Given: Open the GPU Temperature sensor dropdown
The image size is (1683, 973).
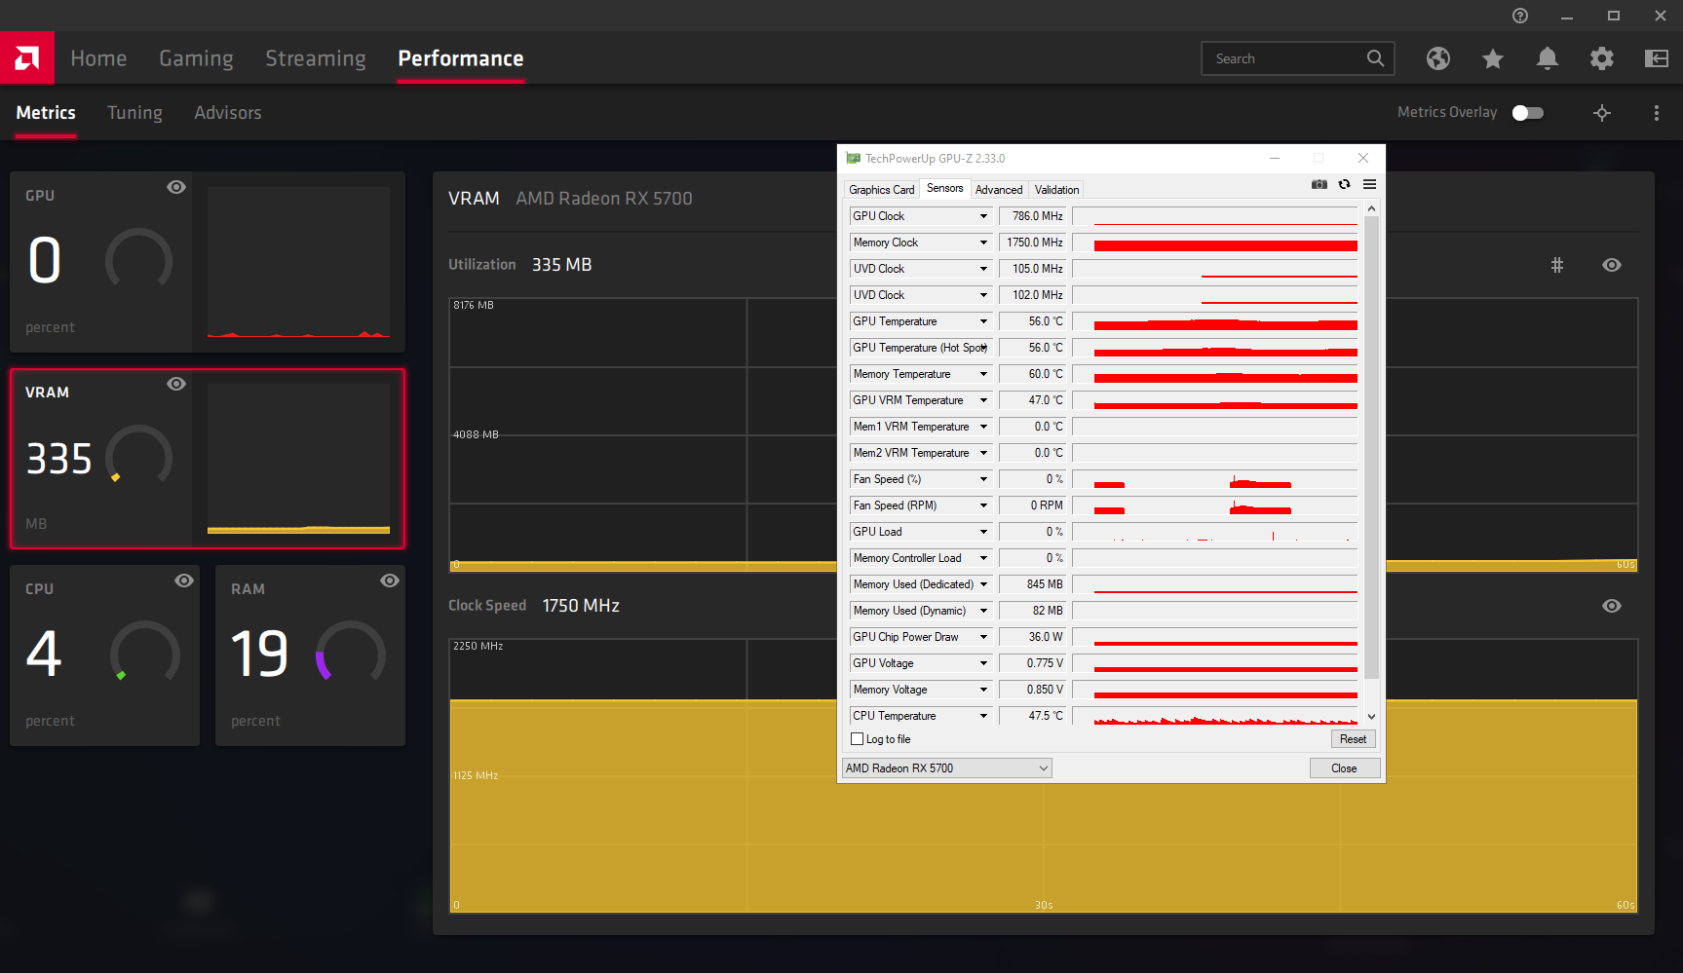Looking at the screenshot, I should pos(983,321).
